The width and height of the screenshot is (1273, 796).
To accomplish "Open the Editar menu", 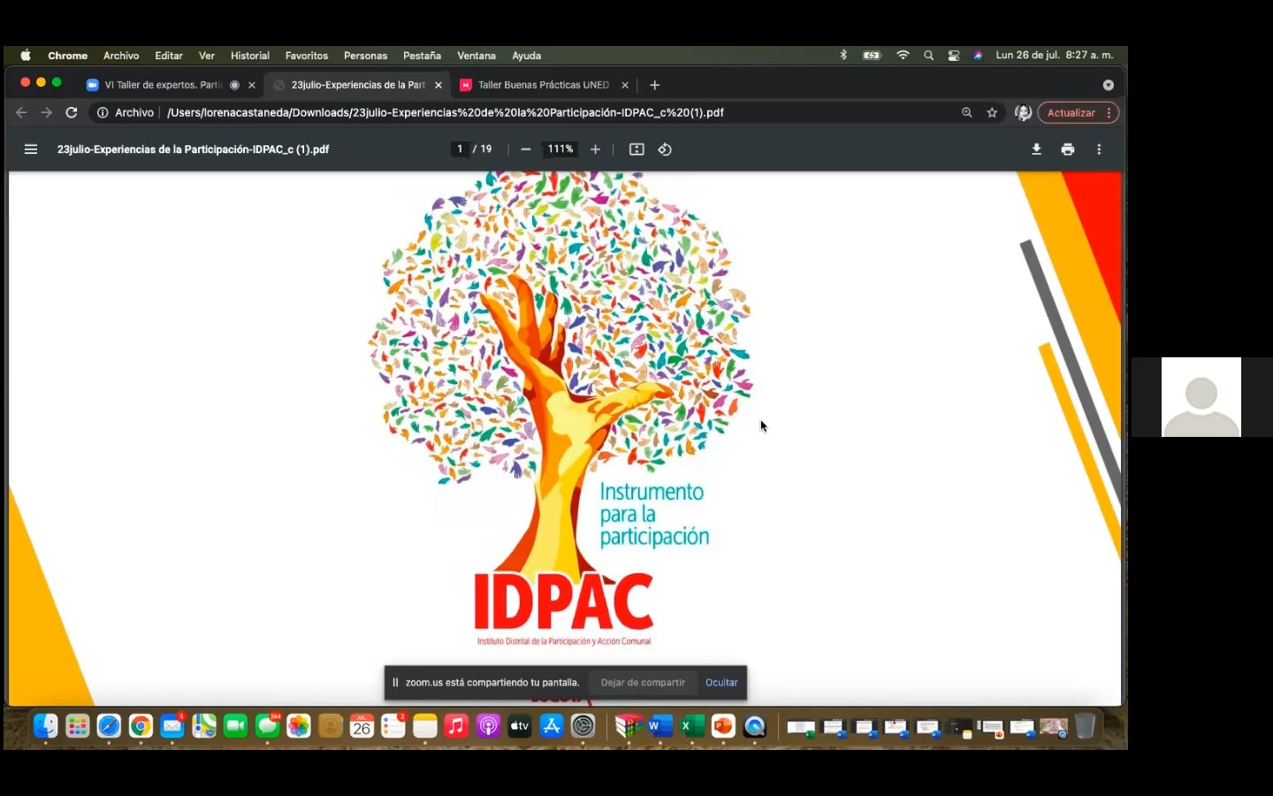I will point(169,56).
